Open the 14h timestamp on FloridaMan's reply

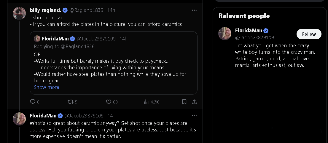point(112,116)
